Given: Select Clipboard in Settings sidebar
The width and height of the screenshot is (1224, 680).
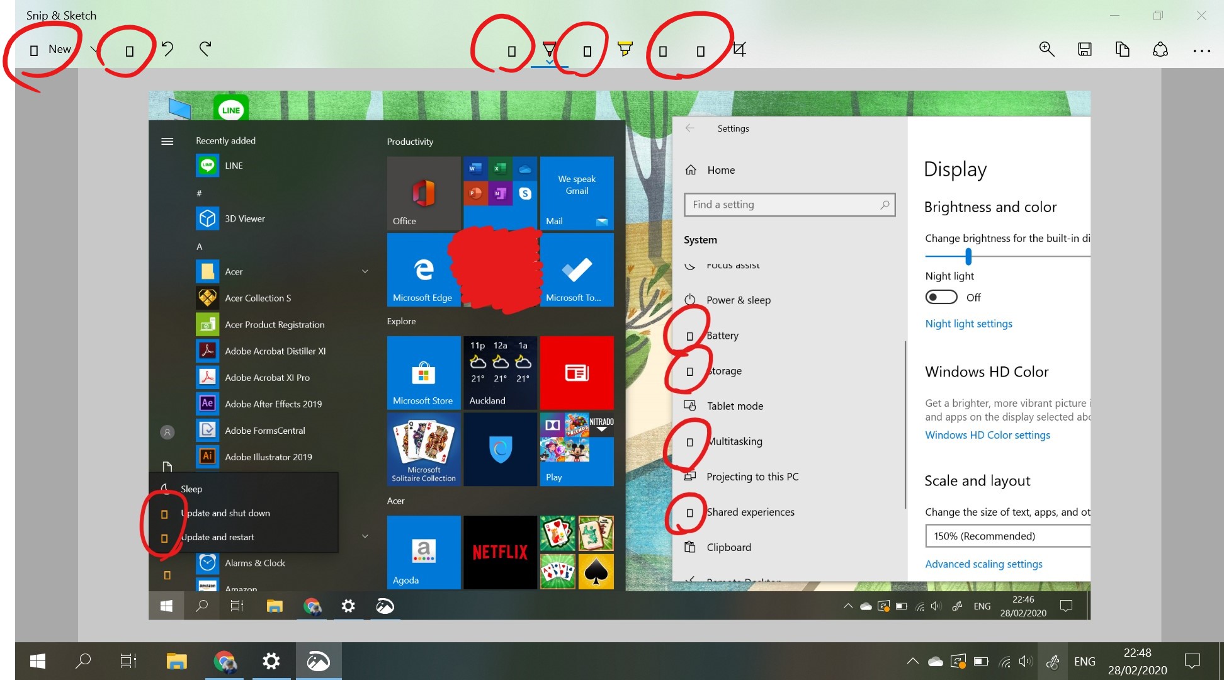Looking at the screenshot, I should (788, 547).
